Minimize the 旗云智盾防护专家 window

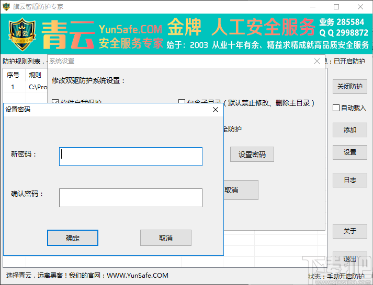(x=313, y=7)
